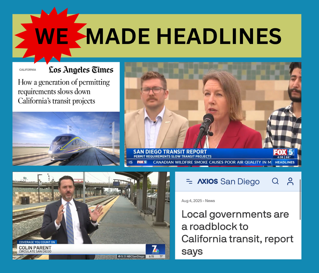
Task: Select the CALIFORNIA section label
Action: [x=28, y=70]
